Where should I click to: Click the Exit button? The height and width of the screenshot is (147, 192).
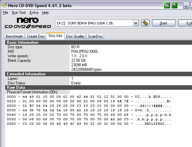coord(185,23)
